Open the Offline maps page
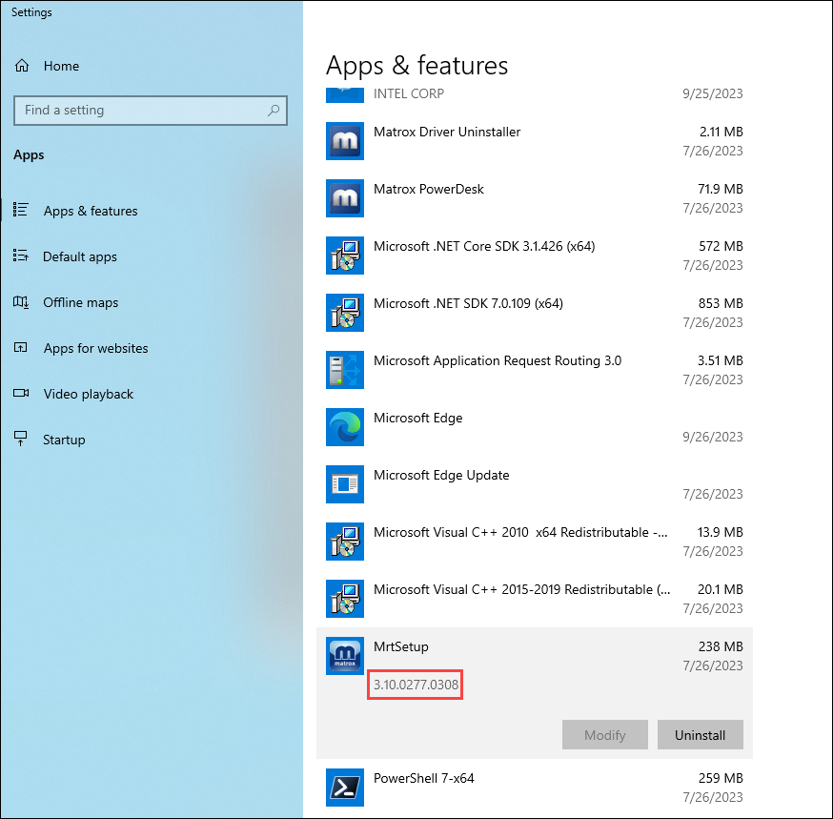Viewport: 833px width, 819px height. 81,302
